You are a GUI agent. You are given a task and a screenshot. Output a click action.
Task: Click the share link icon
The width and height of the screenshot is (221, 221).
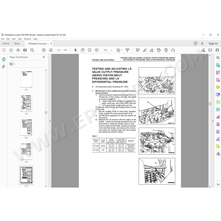[203, 50]
